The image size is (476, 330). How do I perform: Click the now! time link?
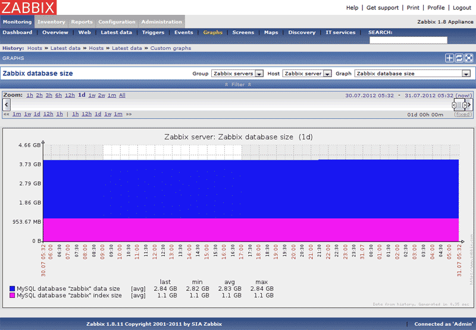point(463,95)
